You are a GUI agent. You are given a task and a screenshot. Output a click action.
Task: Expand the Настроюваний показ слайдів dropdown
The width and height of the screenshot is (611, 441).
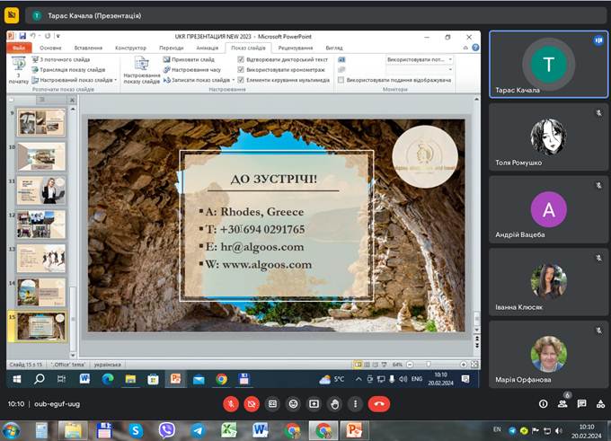click(117, 80)
